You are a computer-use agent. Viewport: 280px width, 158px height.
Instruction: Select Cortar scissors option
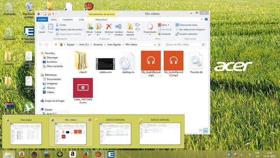(61, 25)
